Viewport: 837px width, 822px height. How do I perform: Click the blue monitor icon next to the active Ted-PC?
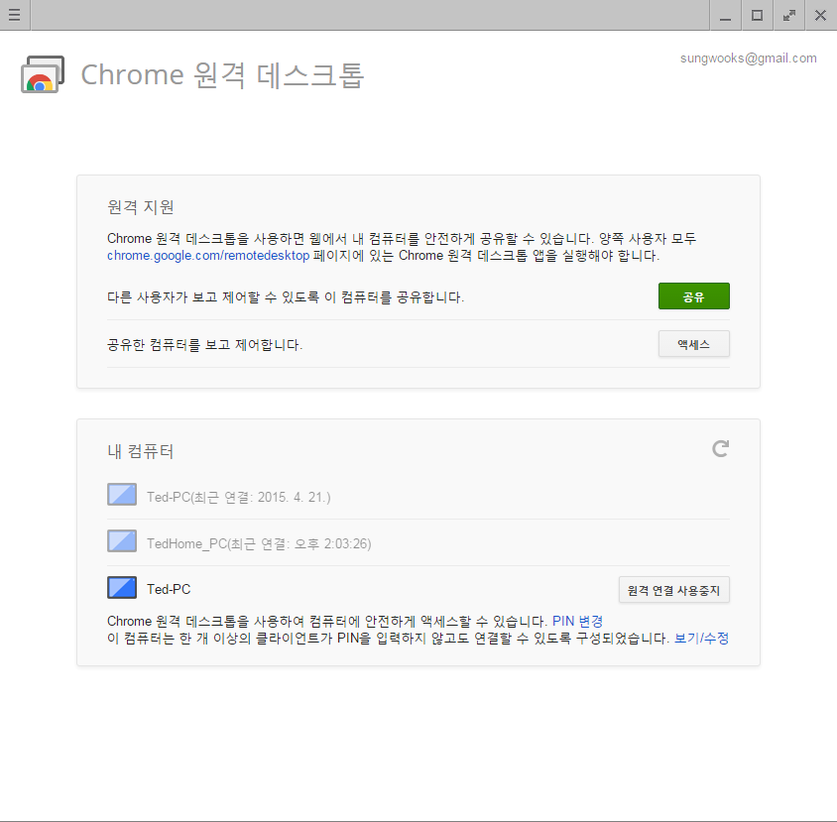(x=122, y=587)
